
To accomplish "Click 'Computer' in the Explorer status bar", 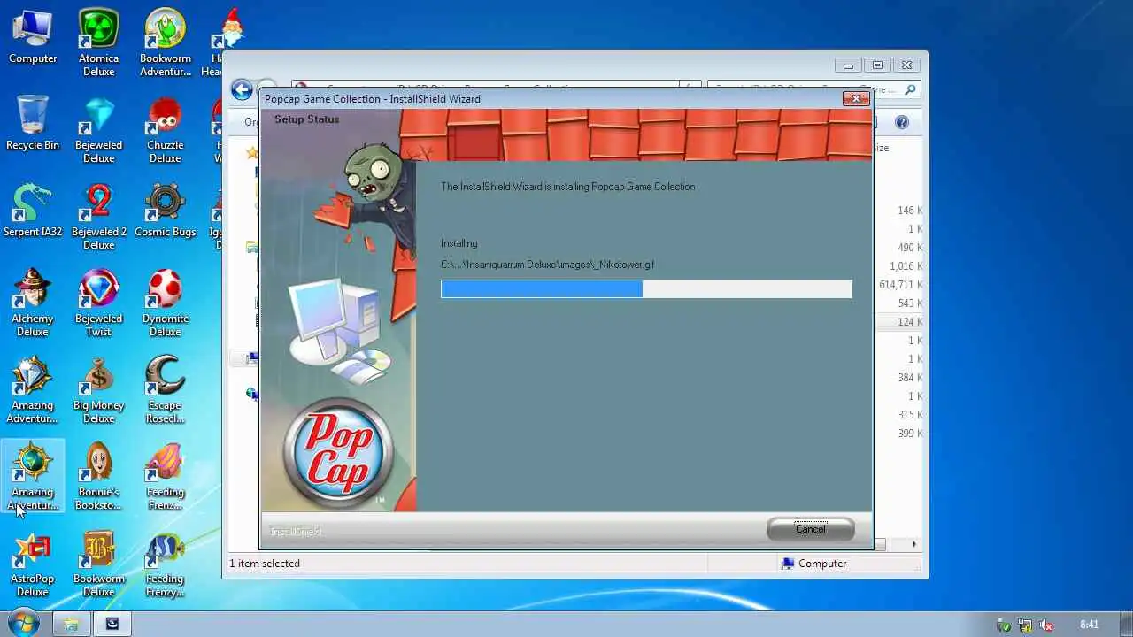I will [822, 564].
